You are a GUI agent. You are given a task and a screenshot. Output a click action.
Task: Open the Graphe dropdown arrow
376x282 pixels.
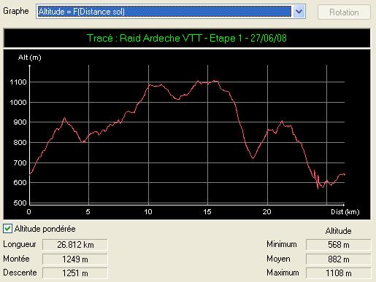click(x=299, y=12)
